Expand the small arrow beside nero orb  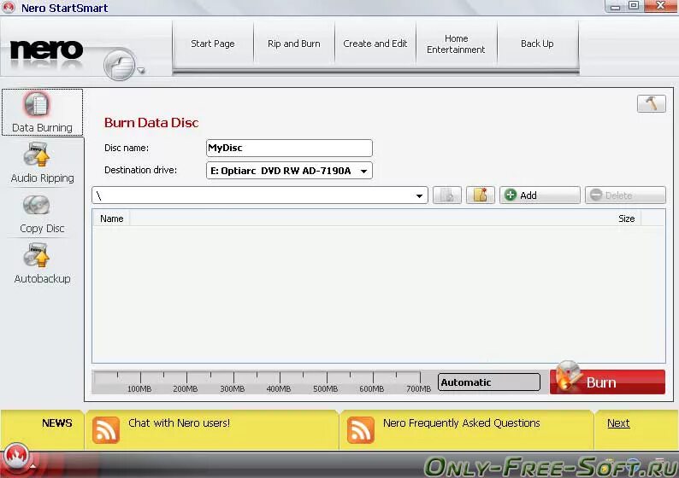pyautogui.click(x=141, y=70)
